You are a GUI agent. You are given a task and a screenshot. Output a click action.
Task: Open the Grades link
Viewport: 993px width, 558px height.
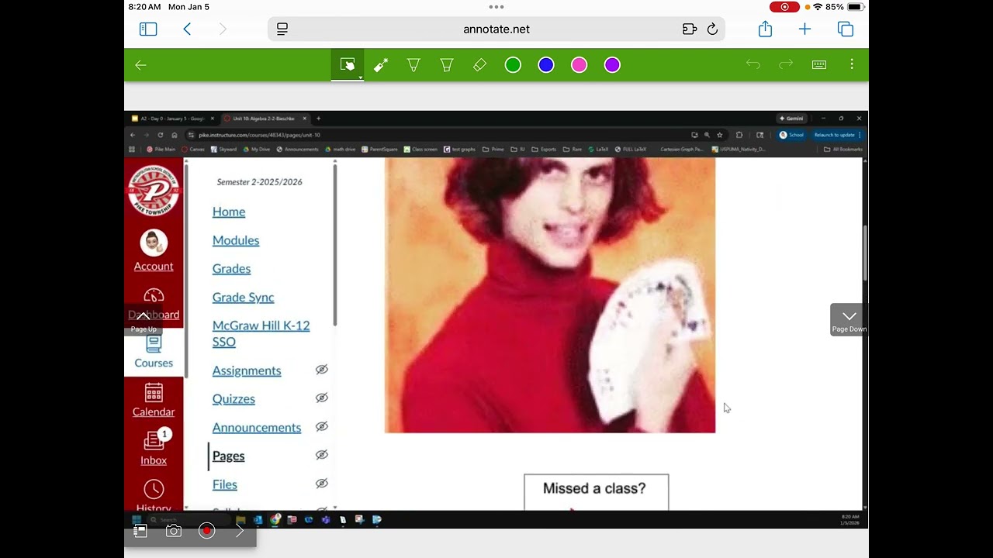(x=231, y=269)
